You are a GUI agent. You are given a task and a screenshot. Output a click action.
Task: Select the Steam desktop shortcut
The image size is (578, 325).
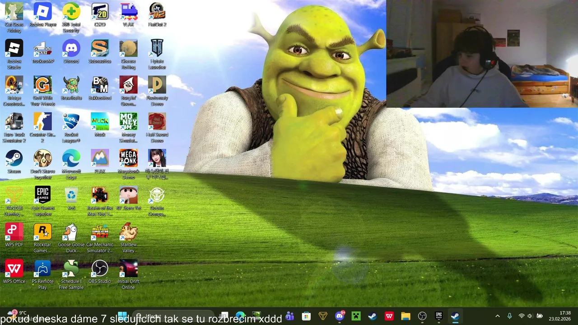tap(14, 162)
